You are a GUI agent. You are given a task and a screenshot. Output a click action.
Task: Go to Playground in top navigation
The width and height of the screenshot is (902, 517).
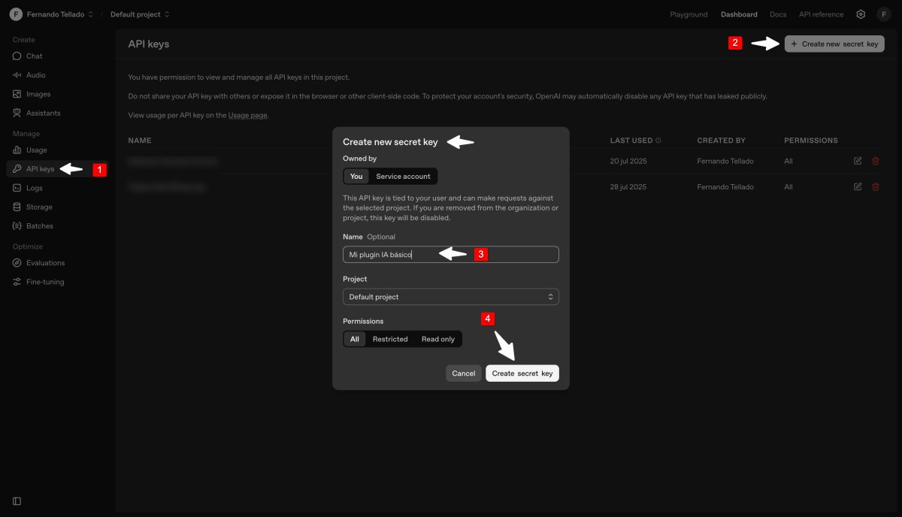click(x=689, y=14)
